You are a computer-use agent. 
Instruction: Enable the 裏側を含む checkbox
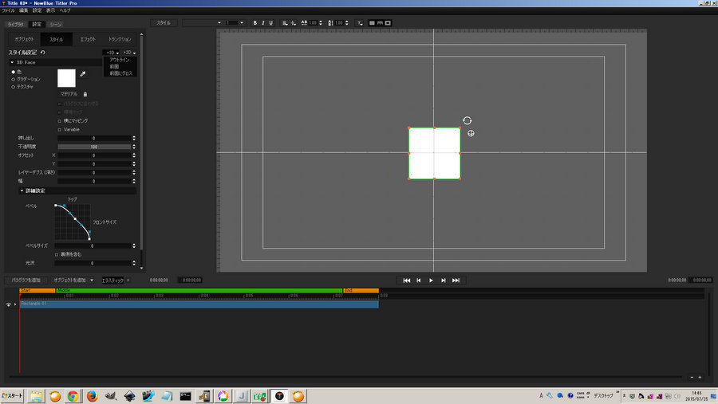[57, 255]
